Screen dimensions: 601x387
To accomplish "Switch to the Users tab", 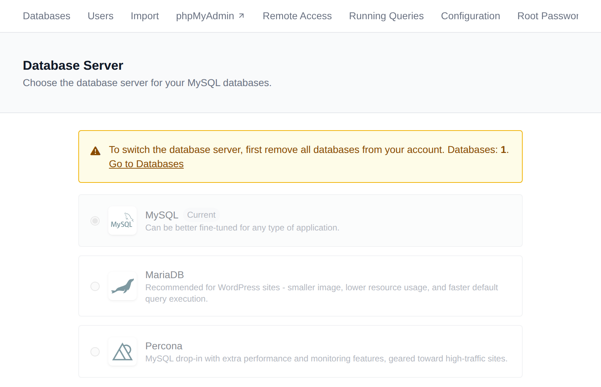I will point(100,16).
